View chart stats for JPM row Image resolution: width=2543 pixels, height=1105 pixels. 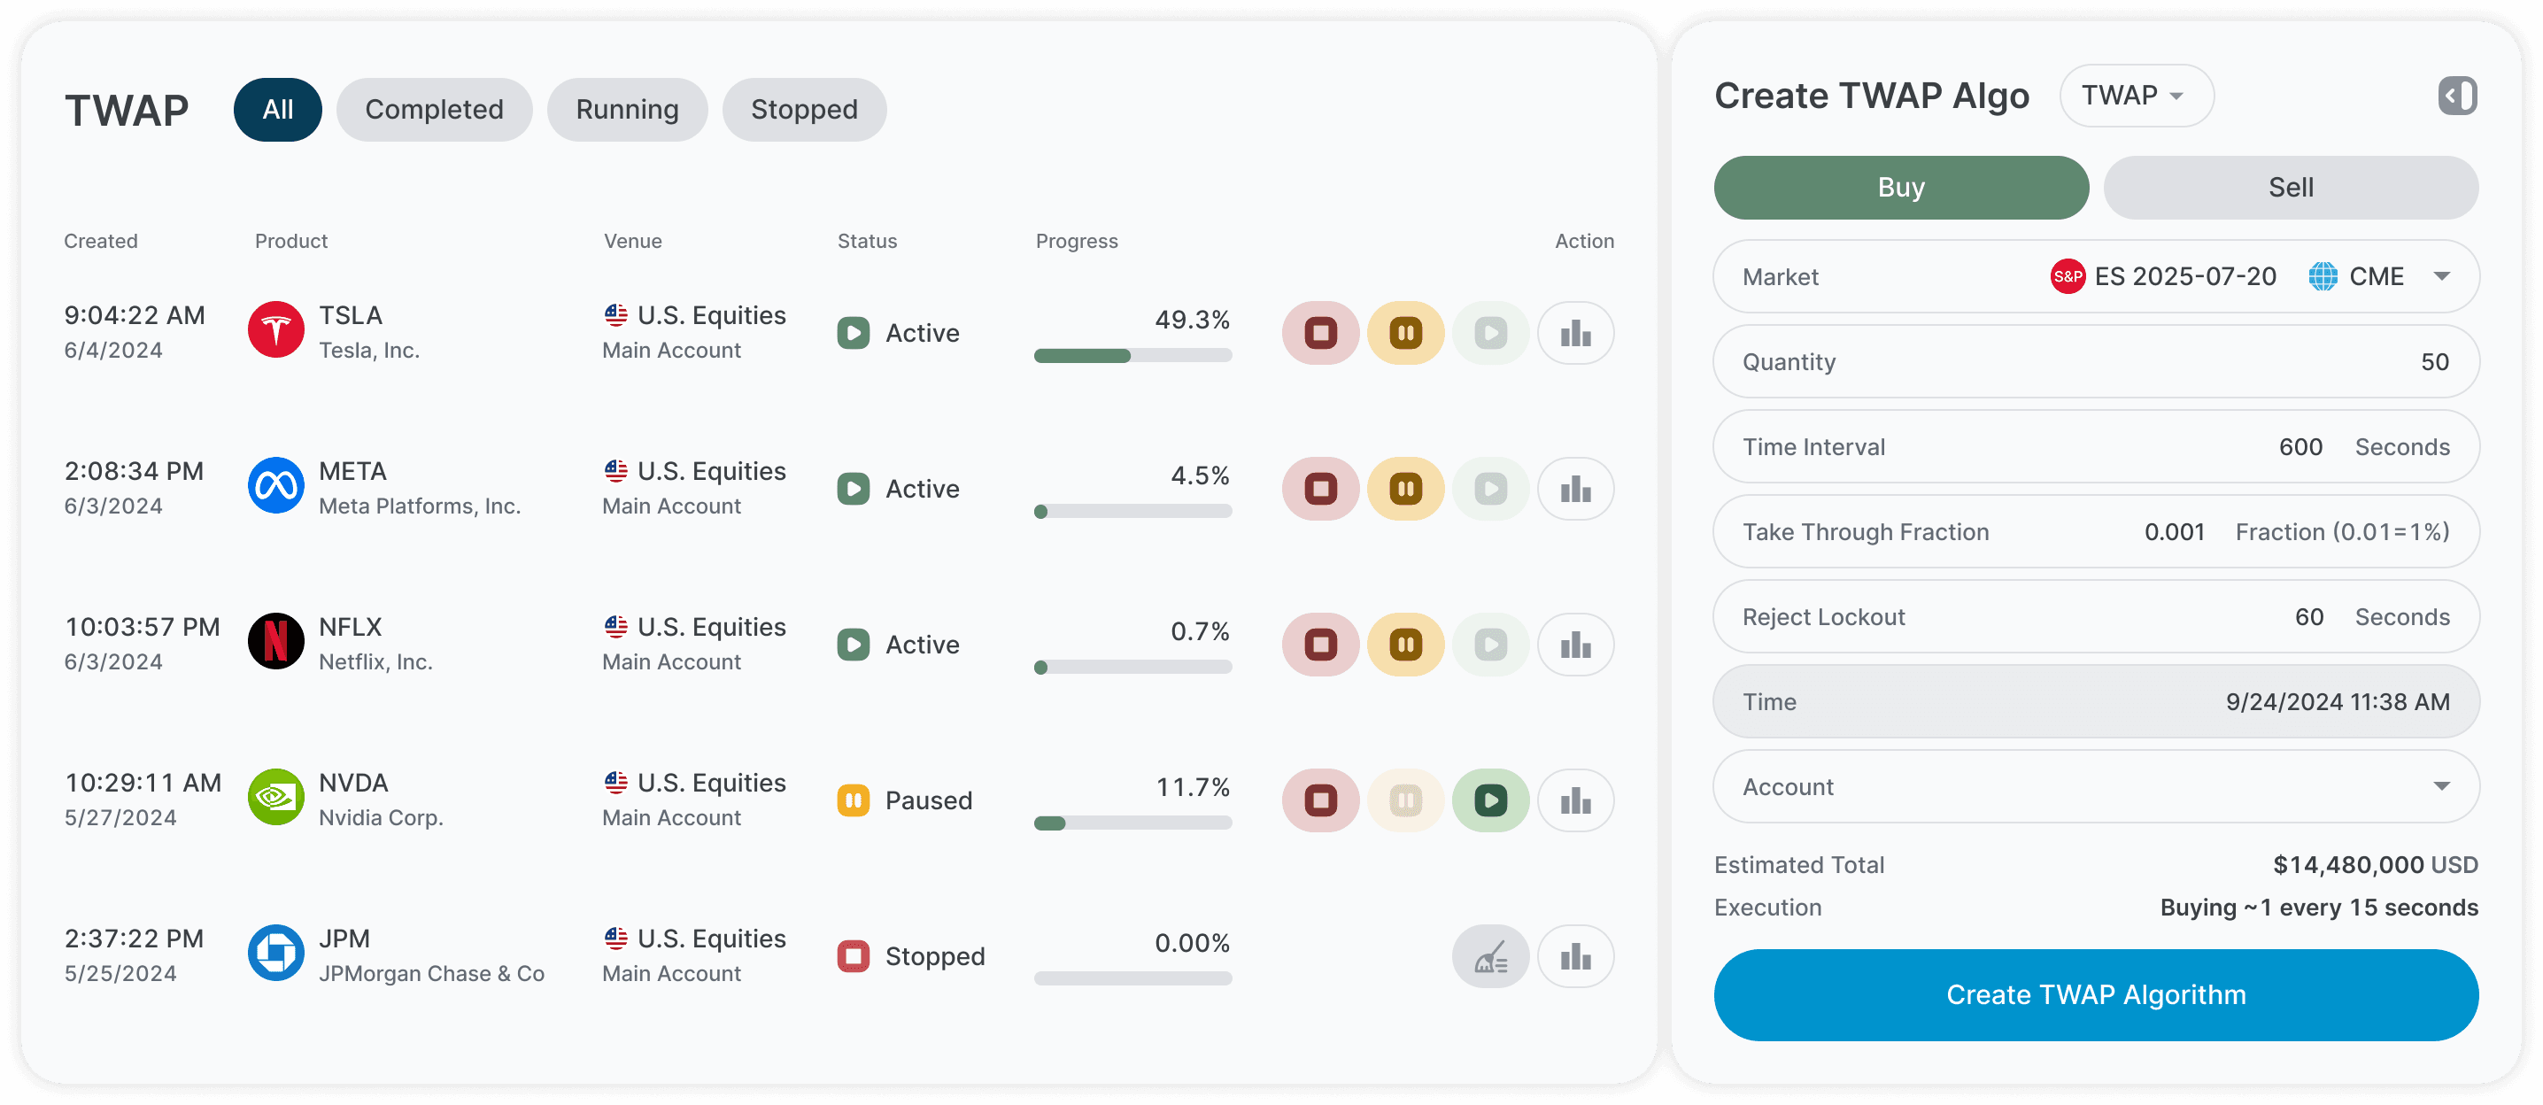click(x=1574, y=957)
